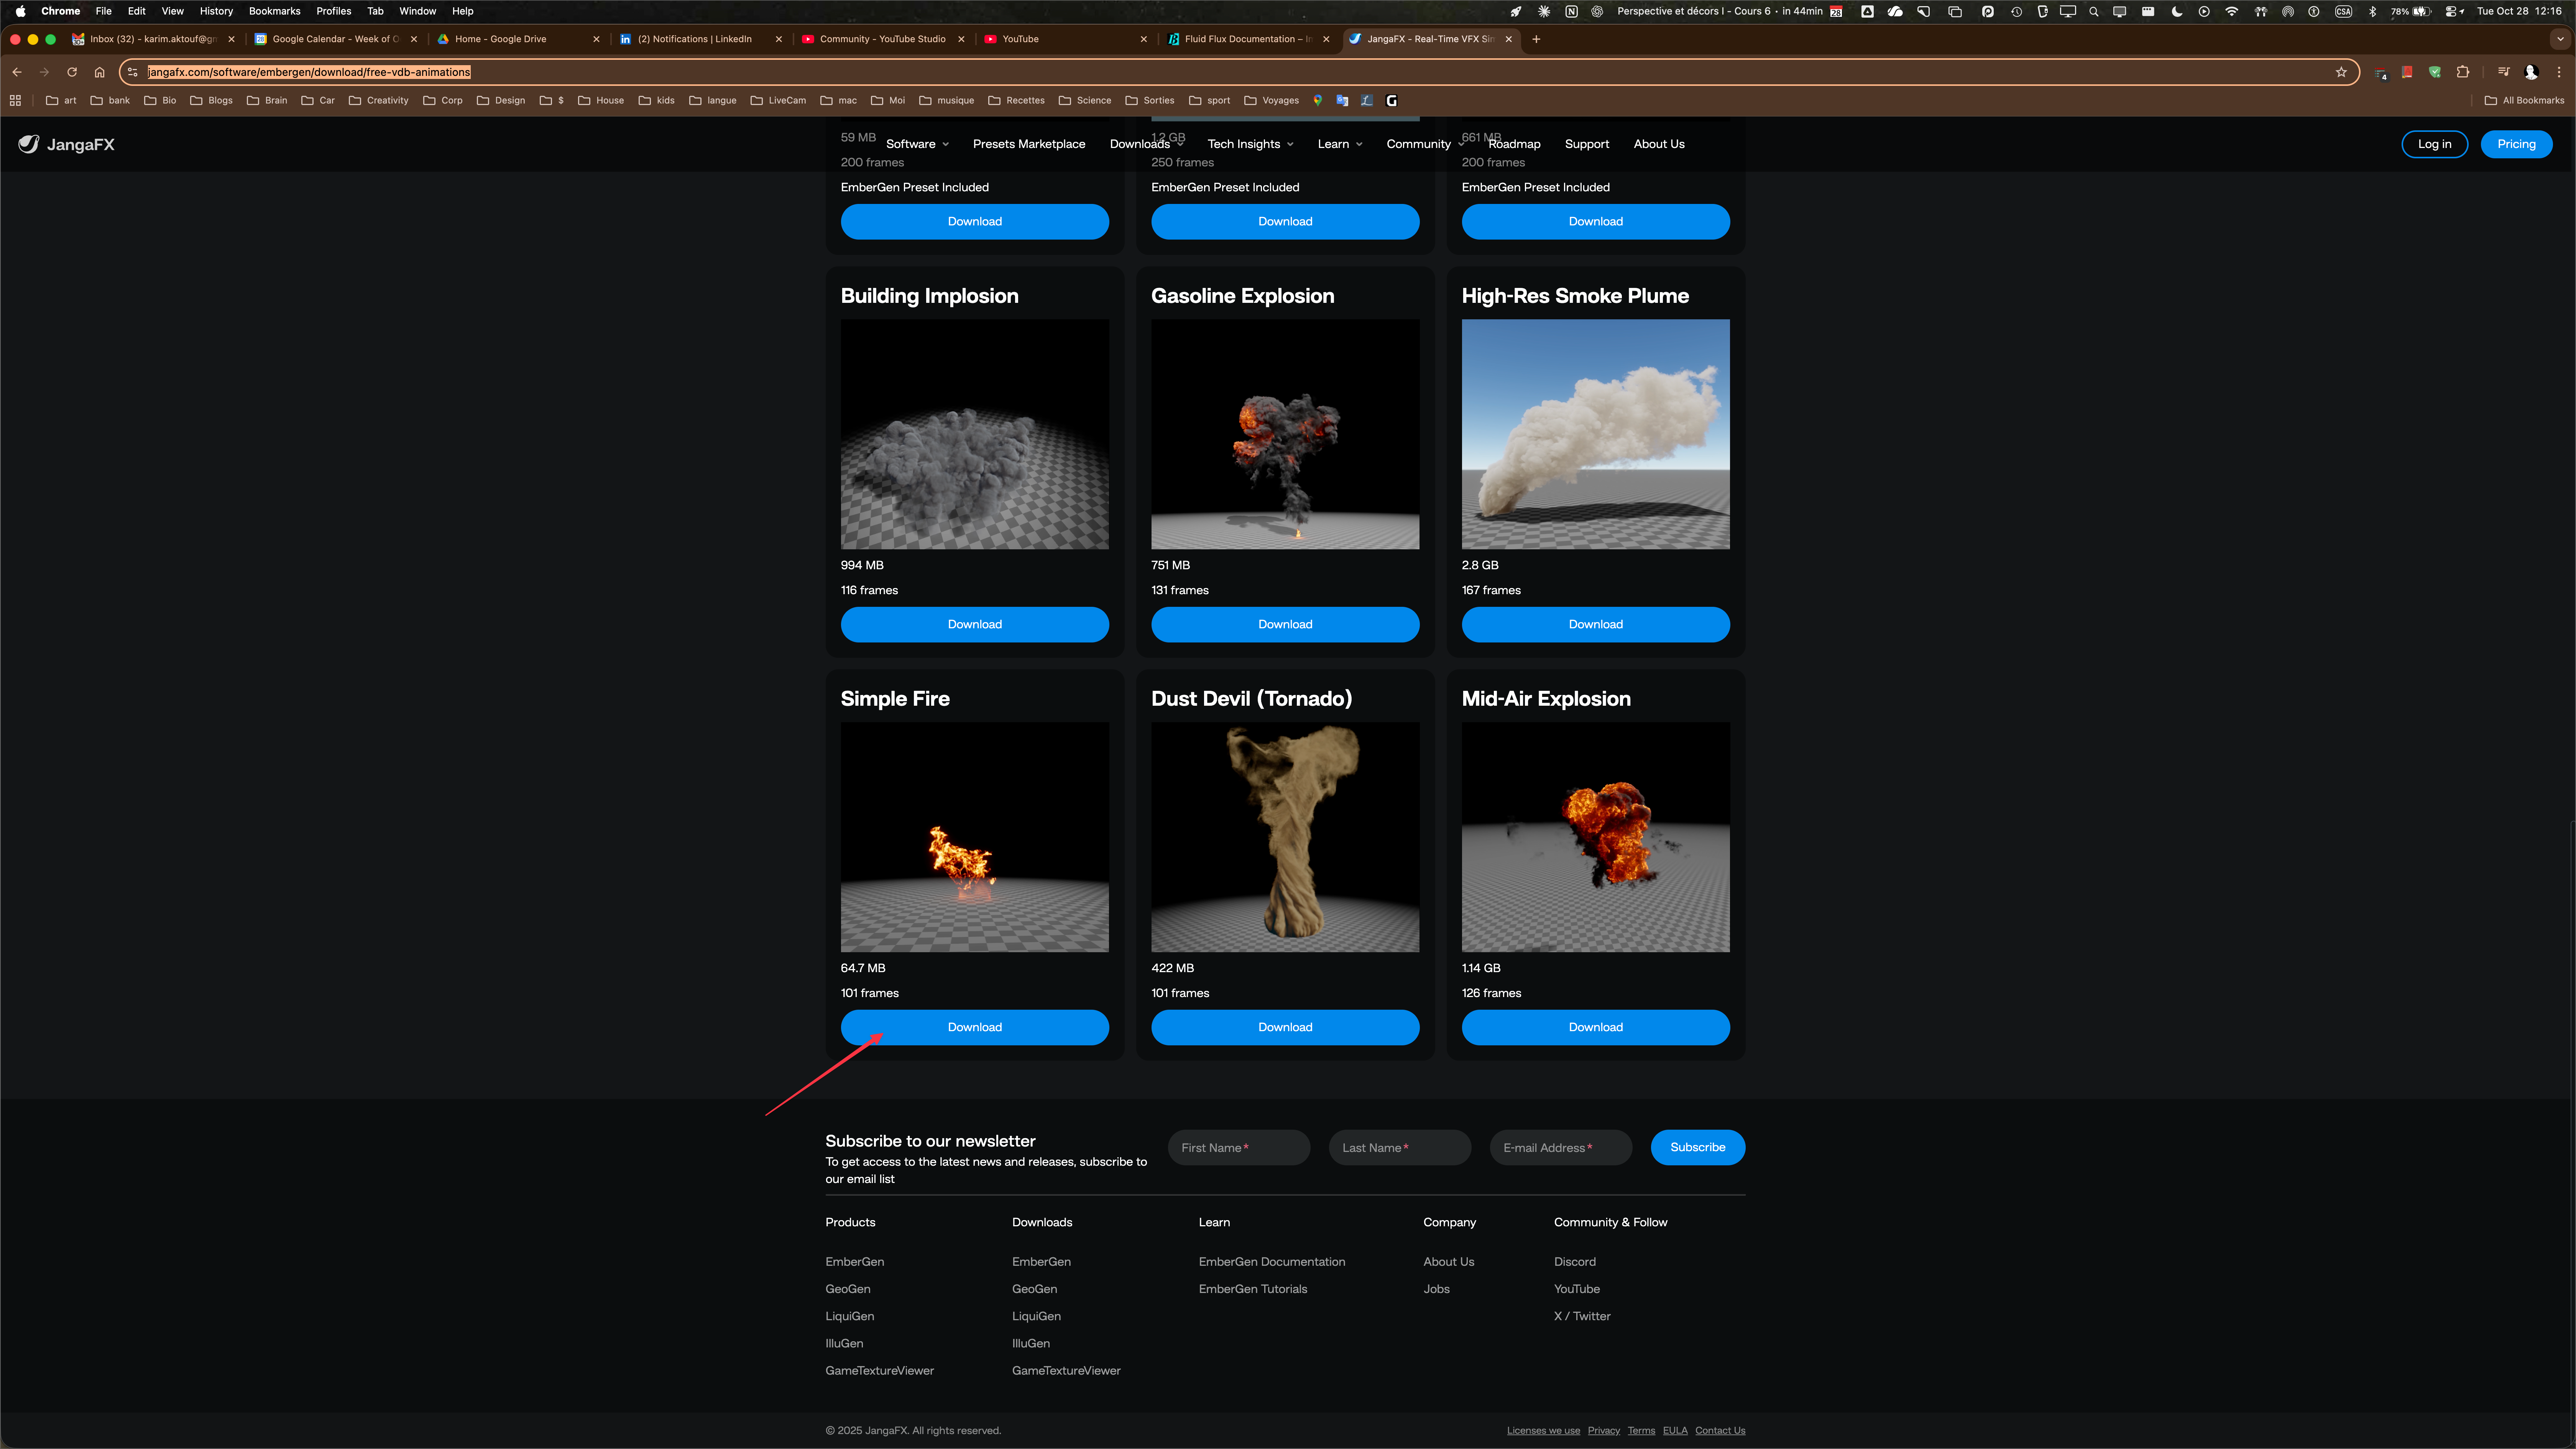Open a new browser tab
Viewport: 2576px width, 1449px height.
pos(1536,39)
